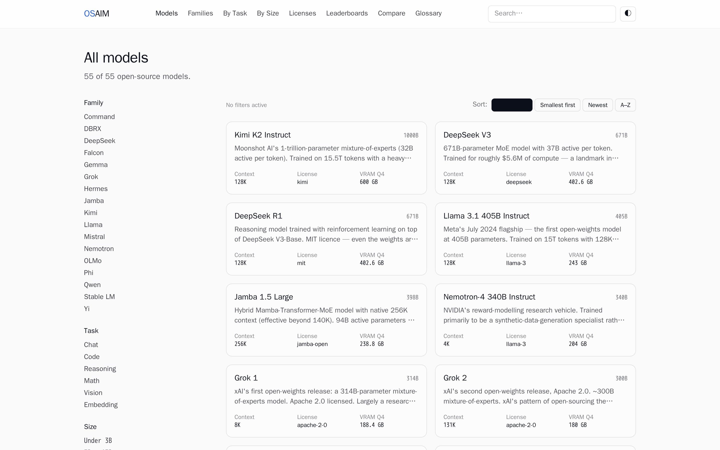Click the '243 GB' VRAM value

[578, 263]
